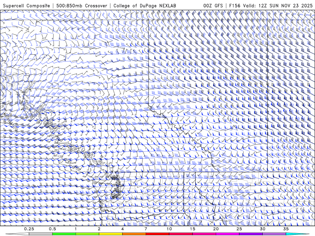Click "F156 Valid: 12Z SUN NOV 23 2025"
This screenshot has height=236, width=315.
[271, 6]
